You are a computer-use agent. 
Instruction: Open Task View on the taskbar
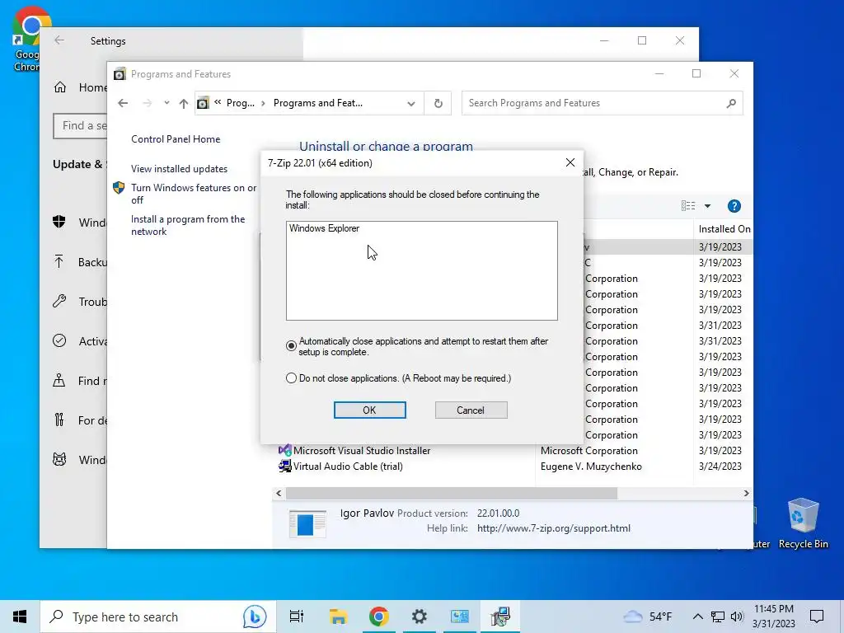click(x=297, y=617)
